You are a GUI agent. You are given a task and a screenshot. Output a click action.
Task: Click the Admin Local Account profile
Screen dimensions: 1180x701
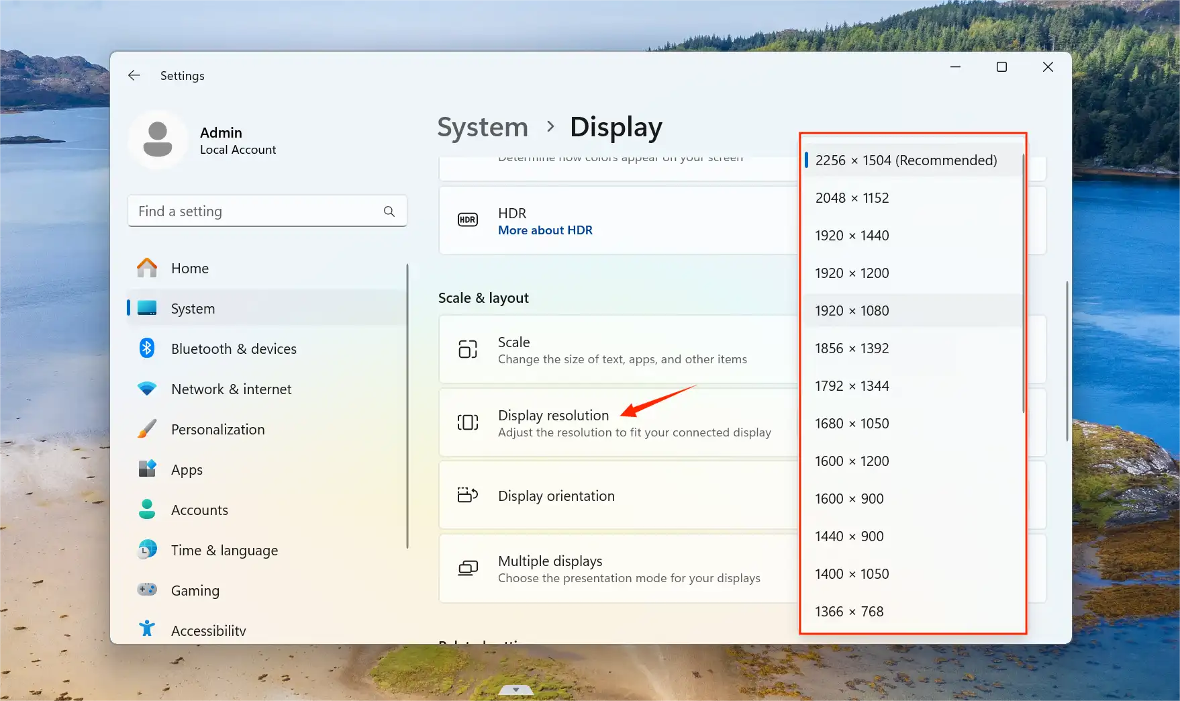click(x=203, y=140)
